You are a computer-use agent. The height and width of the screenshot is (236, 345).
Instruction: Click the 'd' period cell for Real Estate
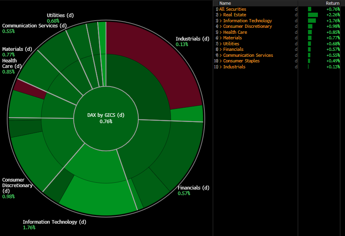pyautogui.click(x=296, y=15)
